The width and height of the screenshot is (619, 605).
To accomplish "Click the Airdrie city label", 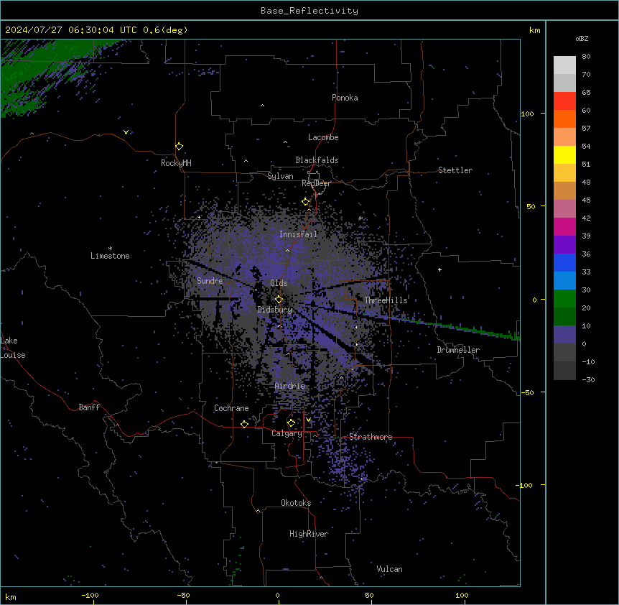I will (290, 386).
